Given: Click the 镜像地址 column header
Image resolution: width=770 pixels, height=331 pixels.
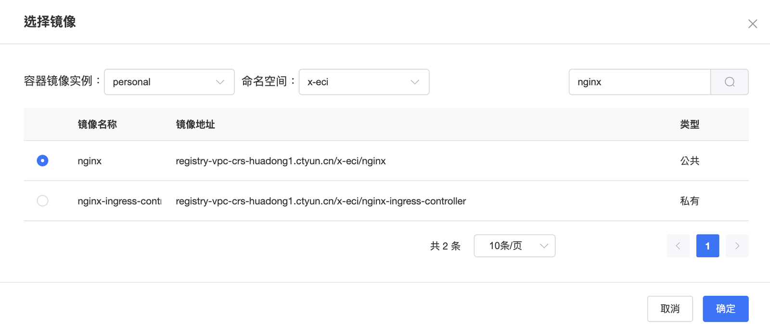Looking at the screenshot, I should click(195, 124).
